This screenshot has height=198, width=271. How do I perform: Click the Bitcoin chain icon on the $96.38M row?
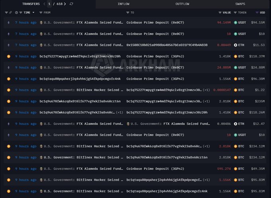coord(9,79)
